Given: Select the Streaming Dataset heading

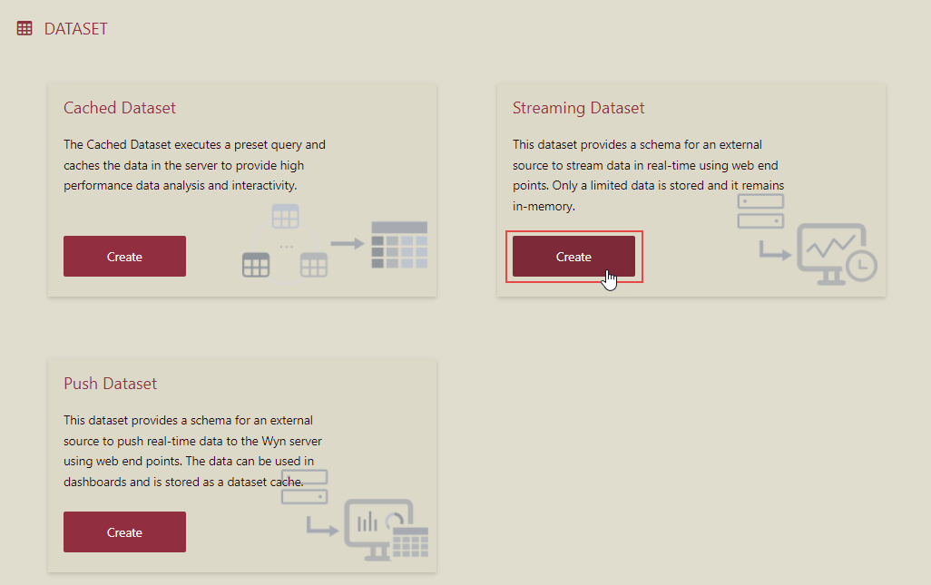Looking at the screenshot, I should (578, 107).
